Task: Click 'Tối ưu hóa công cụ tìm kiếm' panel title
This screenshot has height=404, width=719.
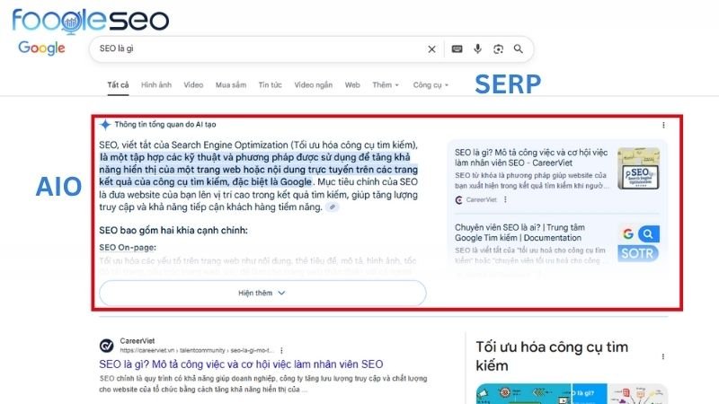Action: pos(552,356)
